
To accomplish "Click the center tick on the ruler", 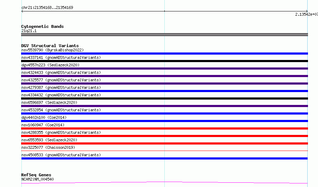I will tap(164, 11).
